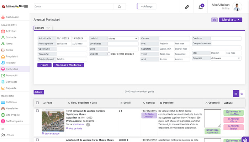
Task: Open the Actiuni dropdown
Action: tap(39, 92)
